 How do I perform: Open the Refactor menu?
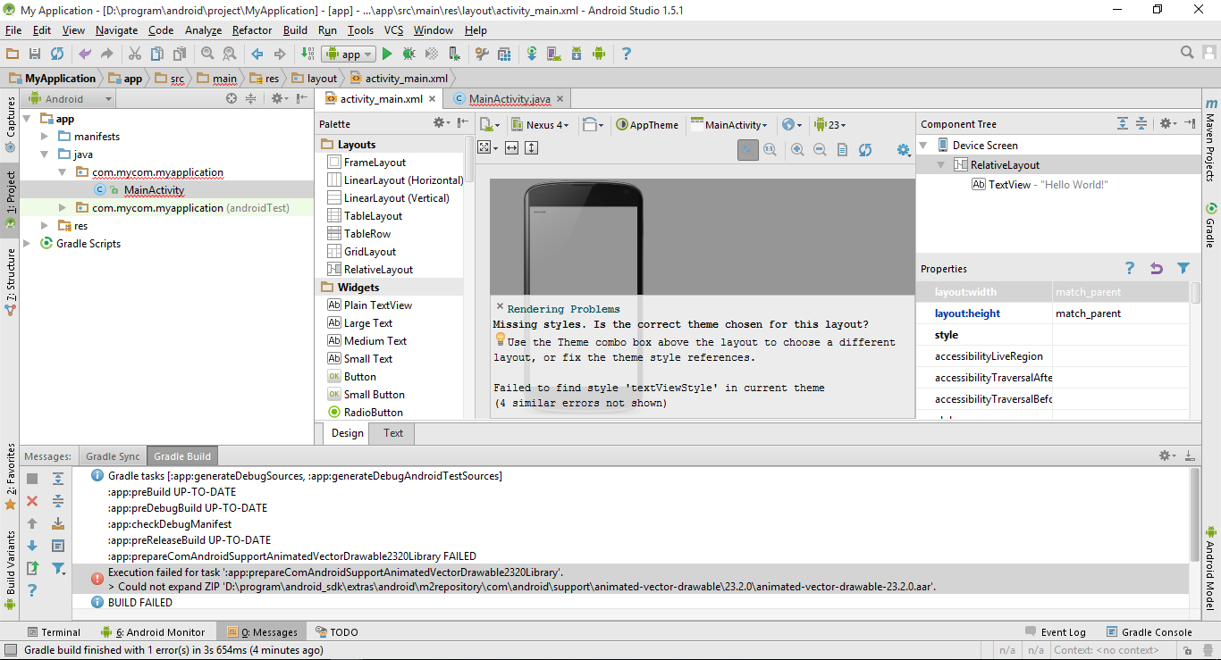coord(252,29)
